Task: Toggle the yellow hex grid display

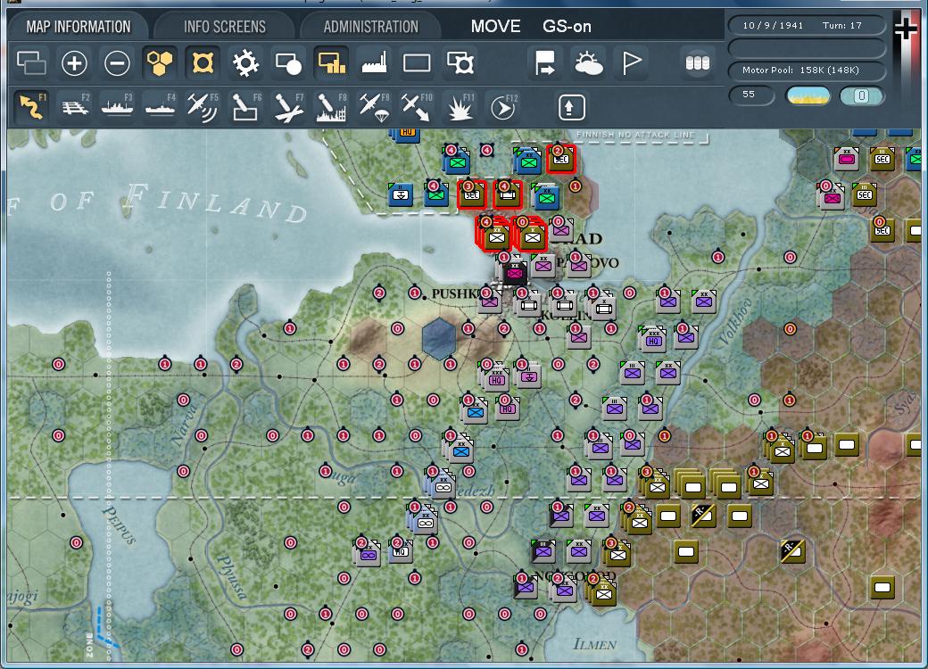Action: click(158, 62)
